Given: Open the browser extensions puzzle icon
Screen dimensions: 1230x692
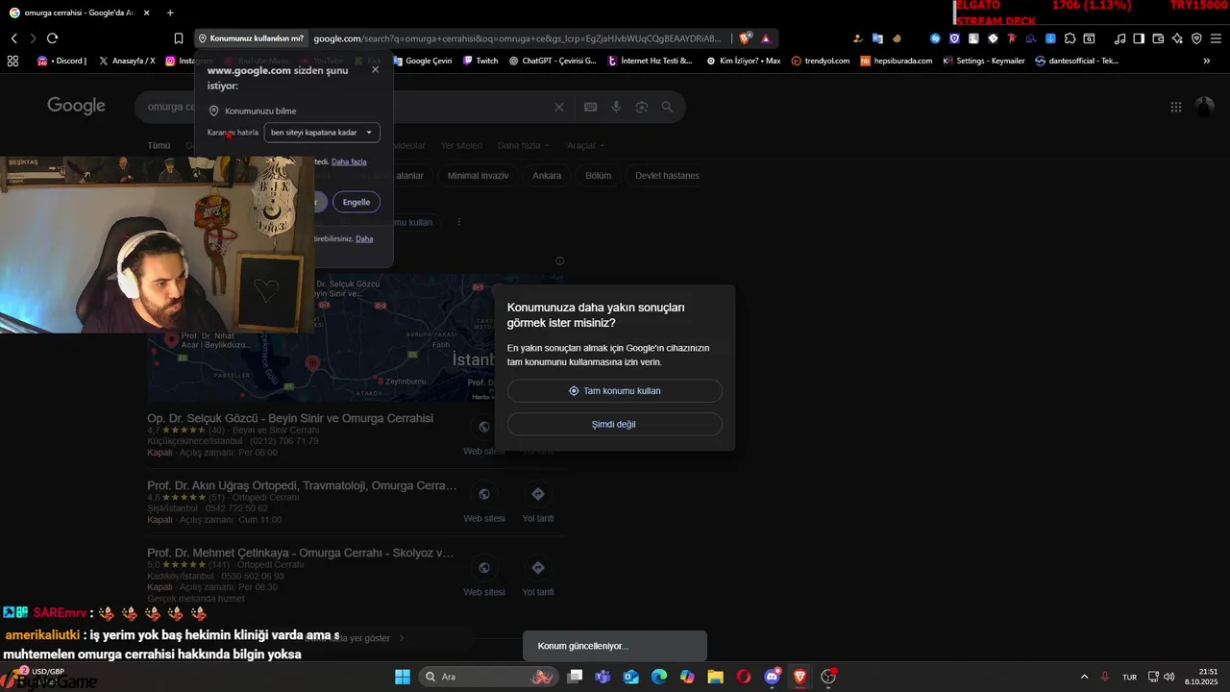Looking at the screenshot, I should coord(1070,38).
